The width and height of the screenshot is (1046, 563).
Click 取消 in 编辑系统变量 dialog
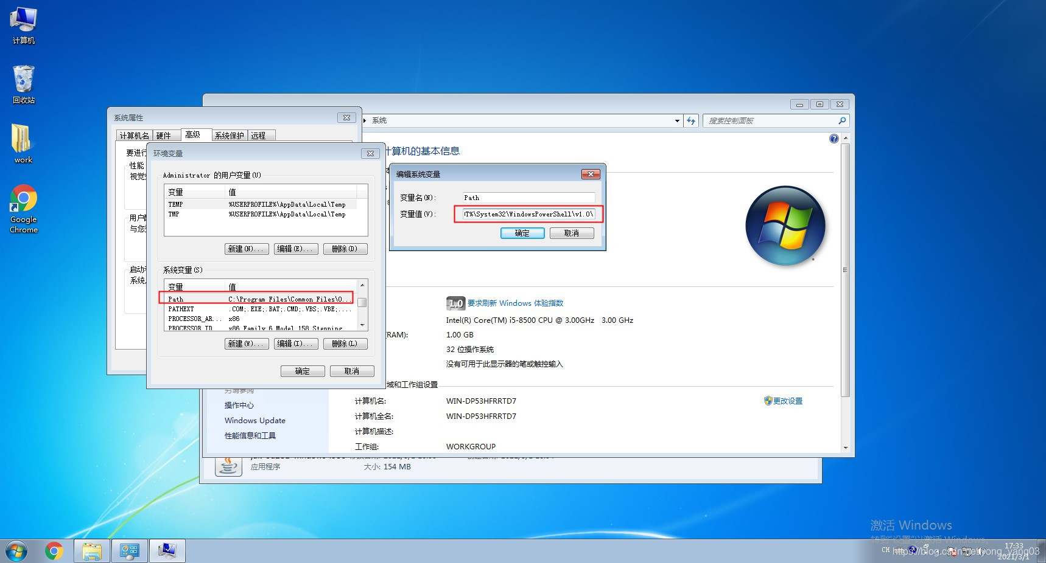coord(572,233)
